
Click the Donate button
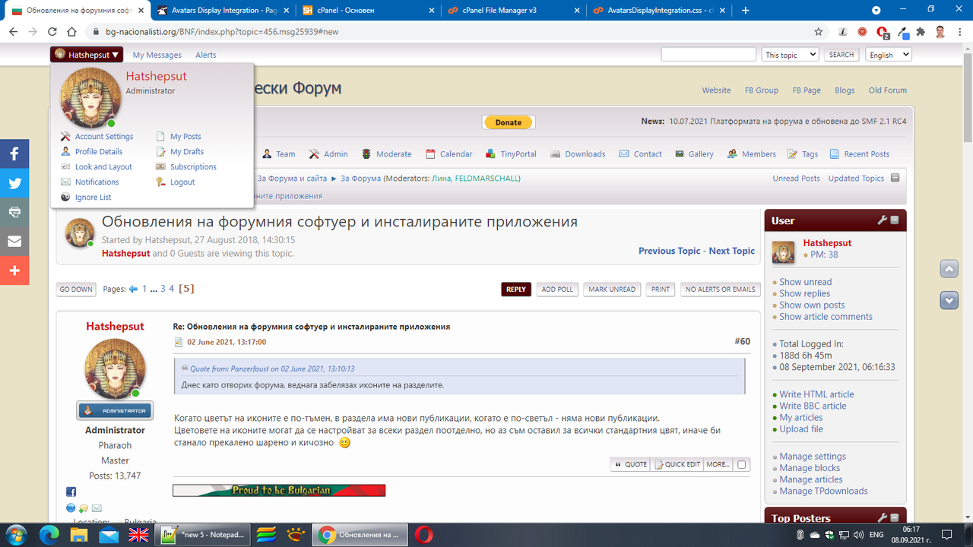[x=509, y=122]
